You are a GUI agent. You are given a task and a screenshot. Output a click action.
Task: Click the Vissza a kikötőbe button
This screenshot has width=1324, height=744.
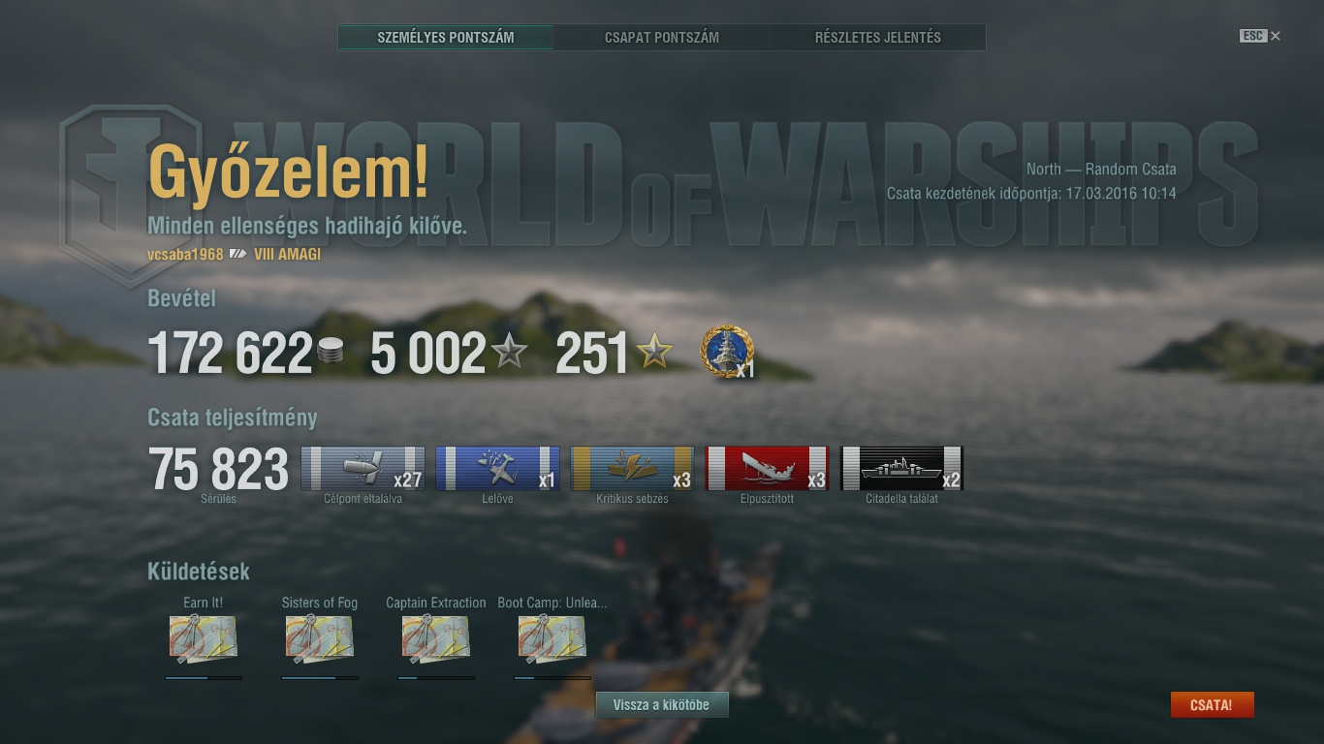[661, 705]
